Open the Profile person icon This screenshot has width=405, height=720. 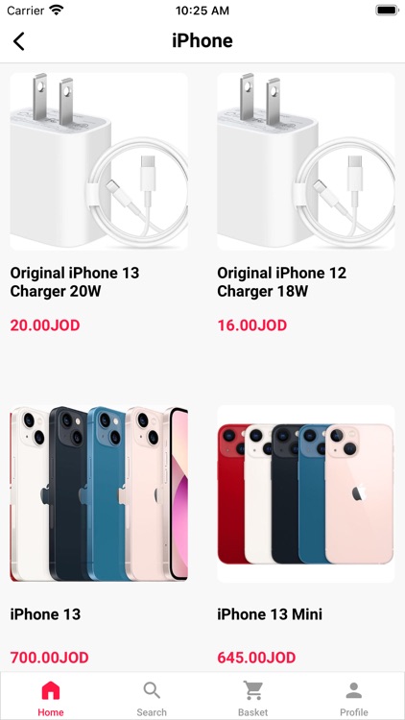coord(354,690)
